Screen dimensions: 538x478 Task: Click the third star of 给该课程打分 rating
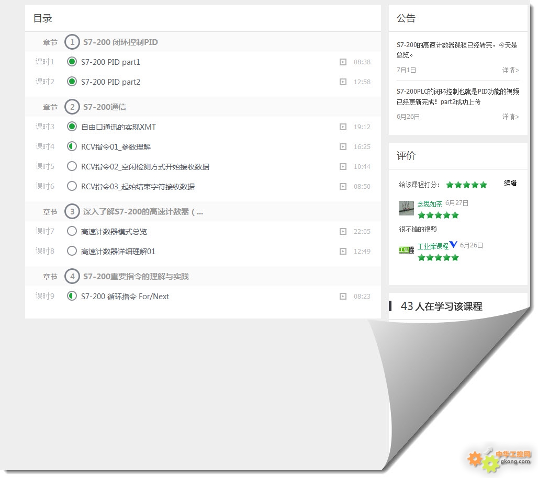pos(467,185)
